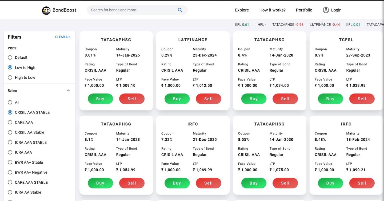This screenshot has height=201, width=384.
Task: Click the L&TFINANCE card title
Action: pos(193,40)
